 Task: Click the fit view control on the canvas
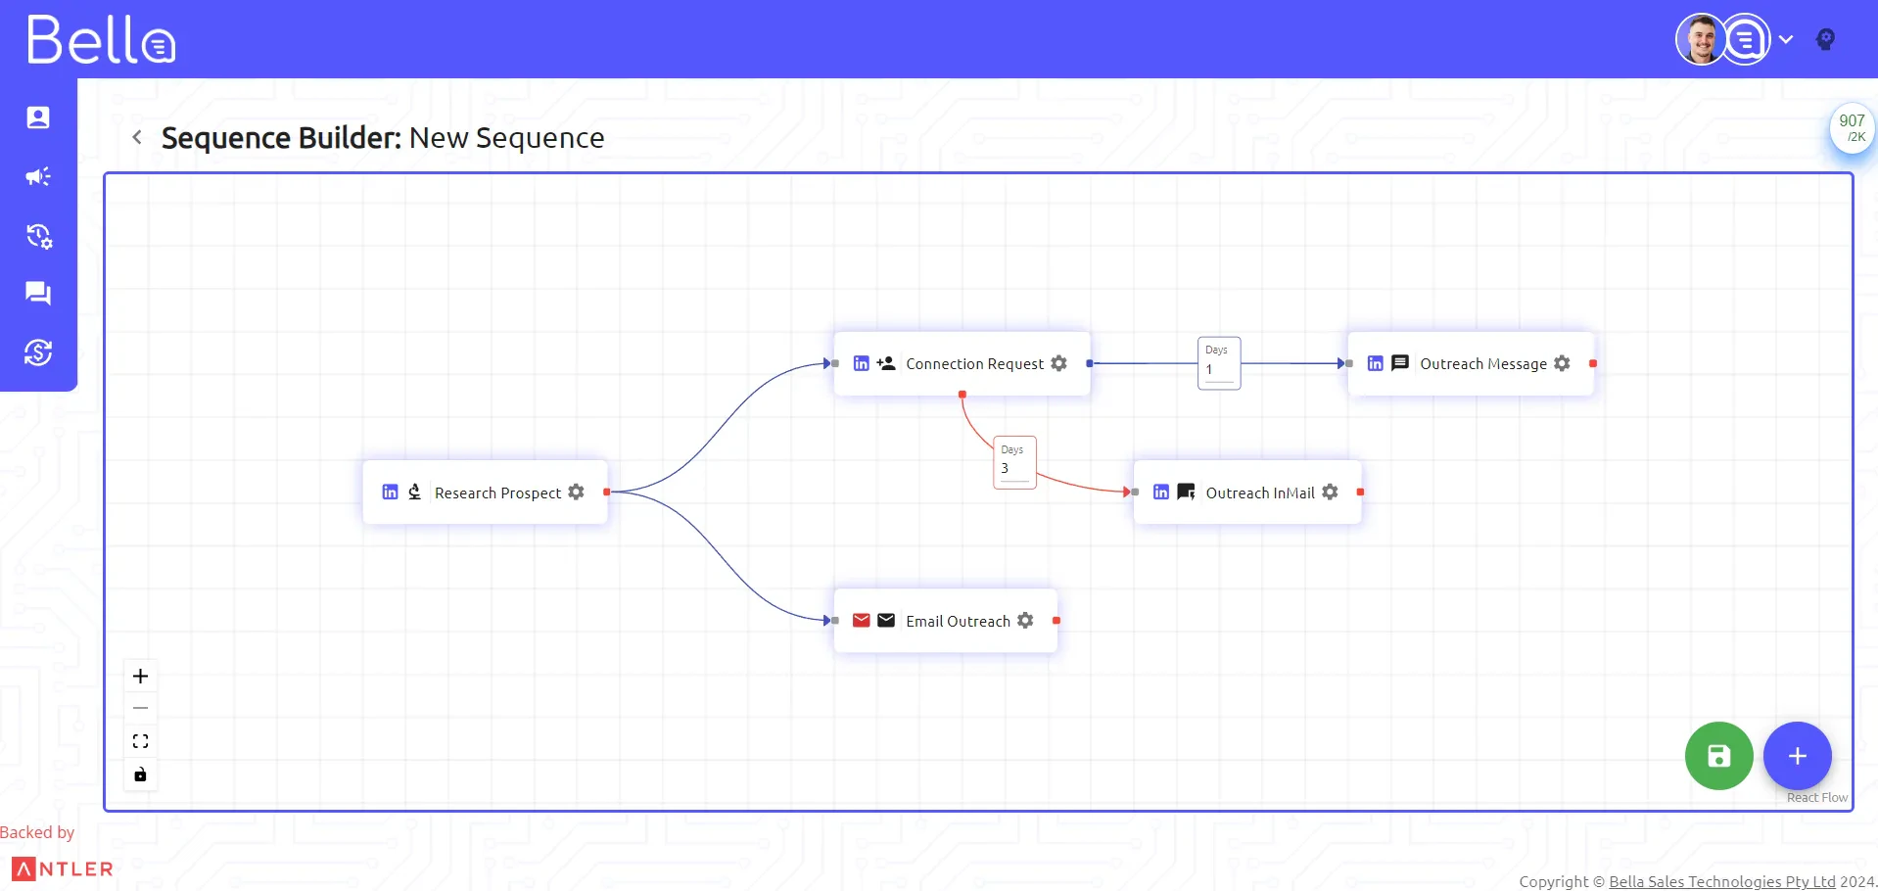coord(140,740)
